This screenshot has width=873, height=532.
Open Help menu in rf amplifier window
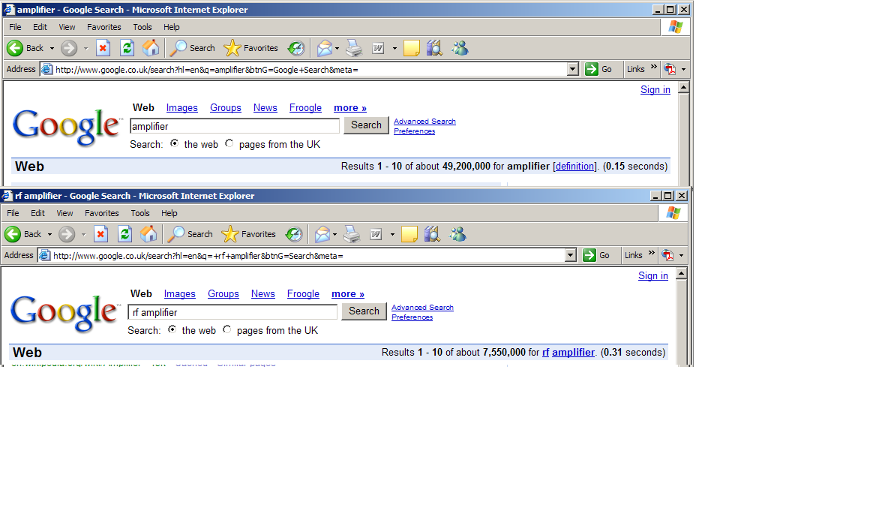click(169, 213)
